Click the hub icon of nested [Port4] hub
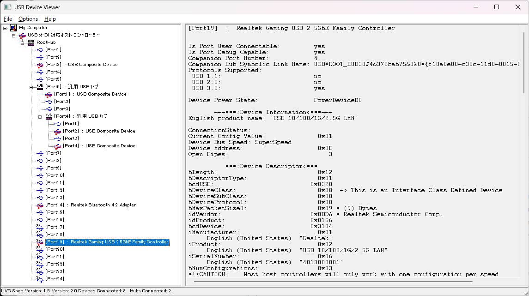 pyautogui.click(x=49, y=116)
